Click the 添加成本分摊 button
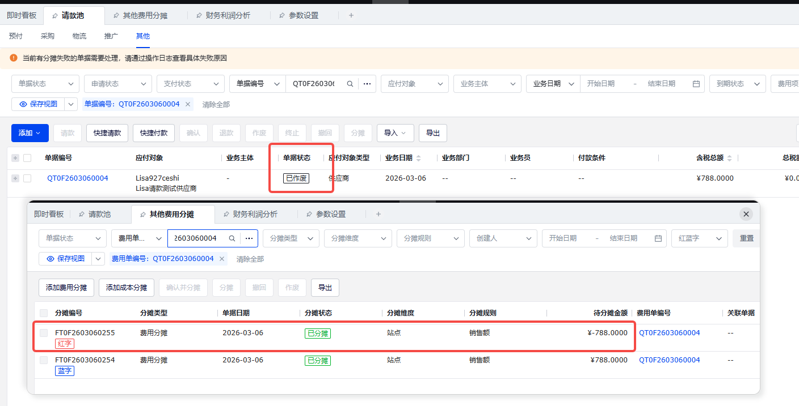The width and height of the screenshot is (799, 406). (126, 288)
